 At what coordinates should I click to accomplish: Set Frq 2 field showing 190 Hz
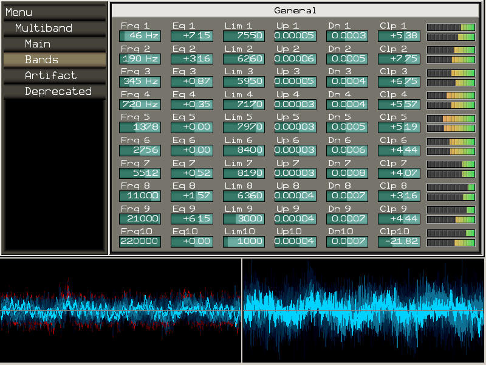tap(140, 58)
